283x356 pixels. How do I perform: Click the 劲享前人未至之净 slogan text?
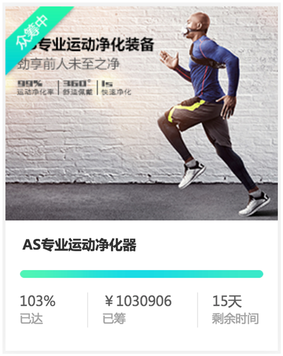68,64
